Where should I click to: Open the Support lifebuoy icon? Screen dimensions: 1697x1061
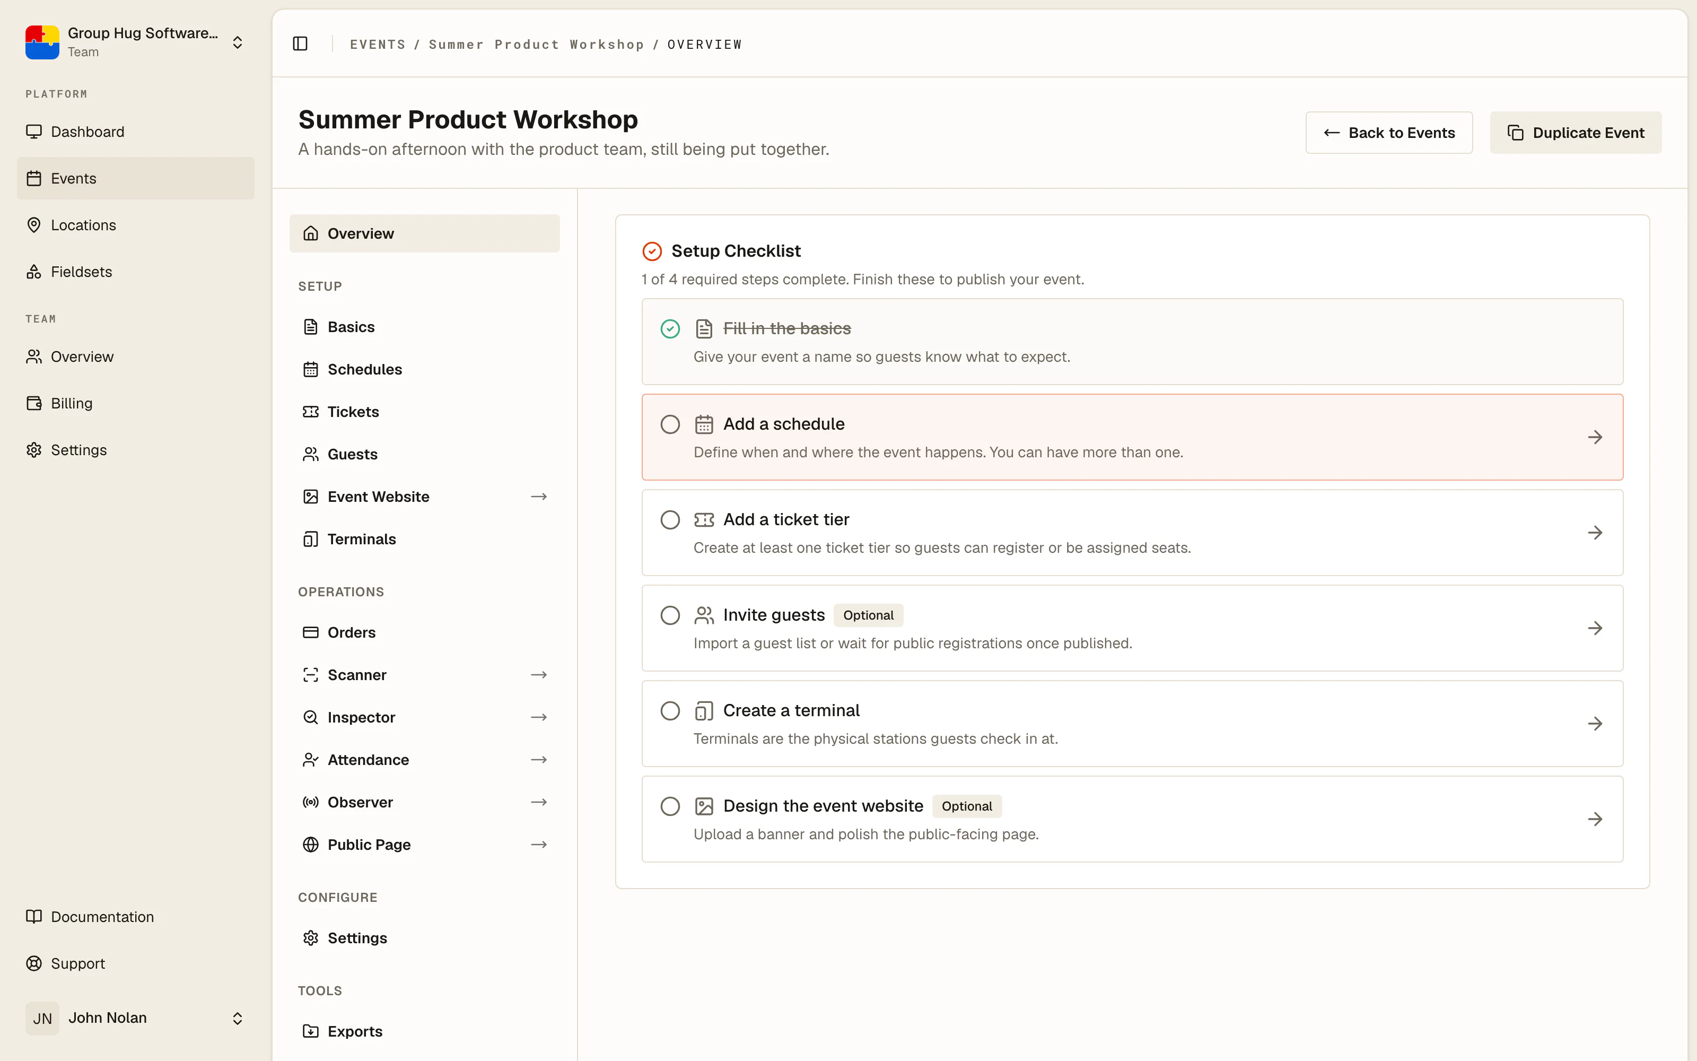(x=33, y=963)
